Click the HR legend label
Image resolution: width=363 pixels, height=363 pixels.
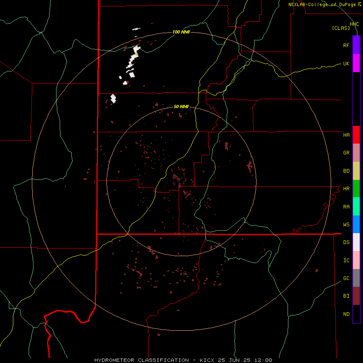click(346, 189)
